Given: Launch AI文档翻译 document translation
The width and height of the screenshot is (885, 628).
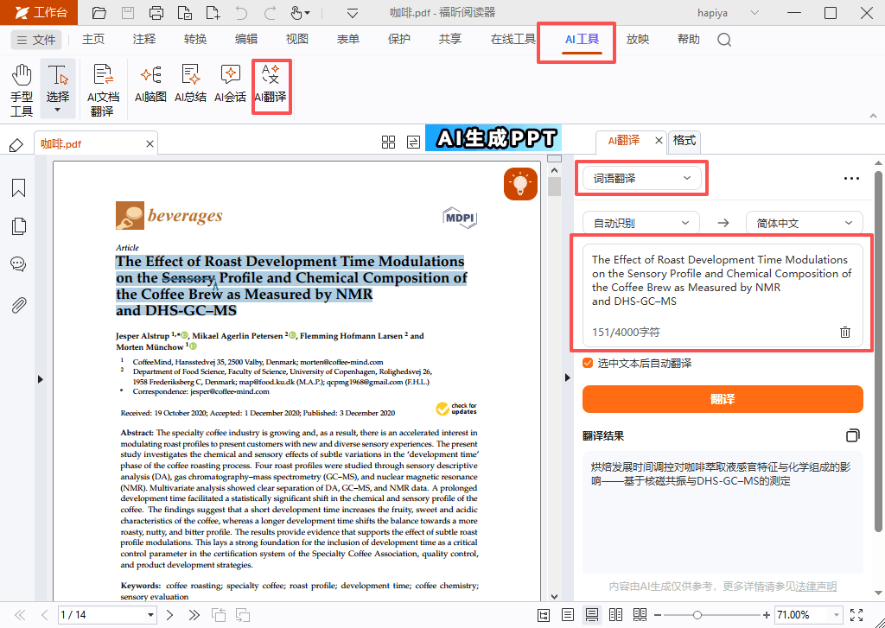Looking at the screenshot, I should click(x=103, y=91).
